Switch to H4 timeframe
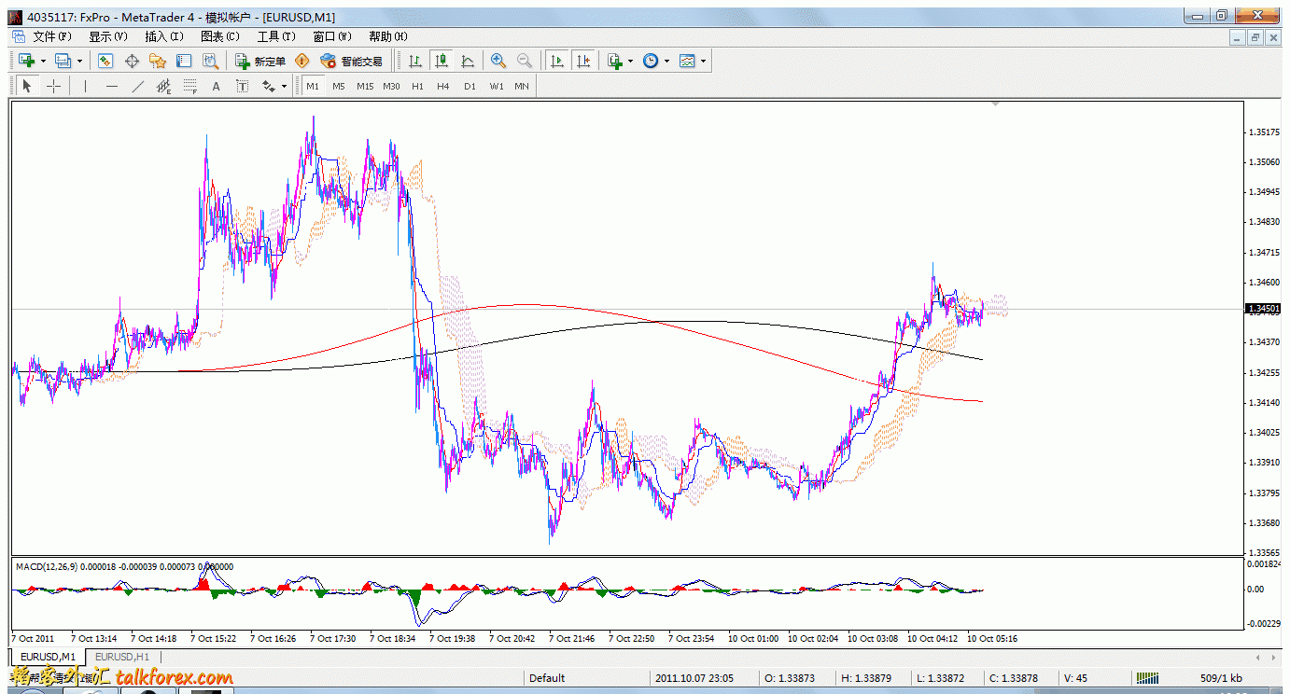The height and width of the screenshot is (694, 1290). tap(443, 86)
